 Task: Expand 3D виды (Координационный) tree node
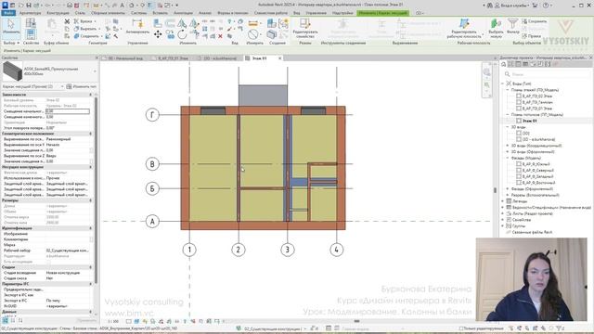(x=508, y=146)
